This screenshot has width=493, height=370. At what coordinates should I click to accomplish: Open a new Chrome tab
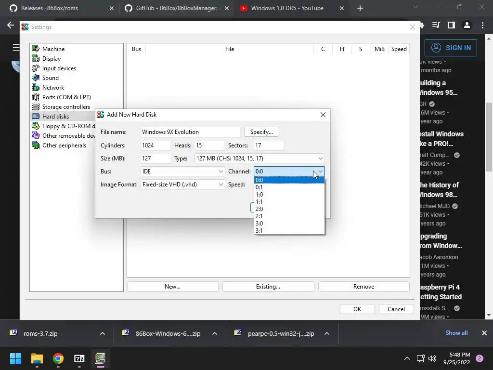(x=360, y=8)
